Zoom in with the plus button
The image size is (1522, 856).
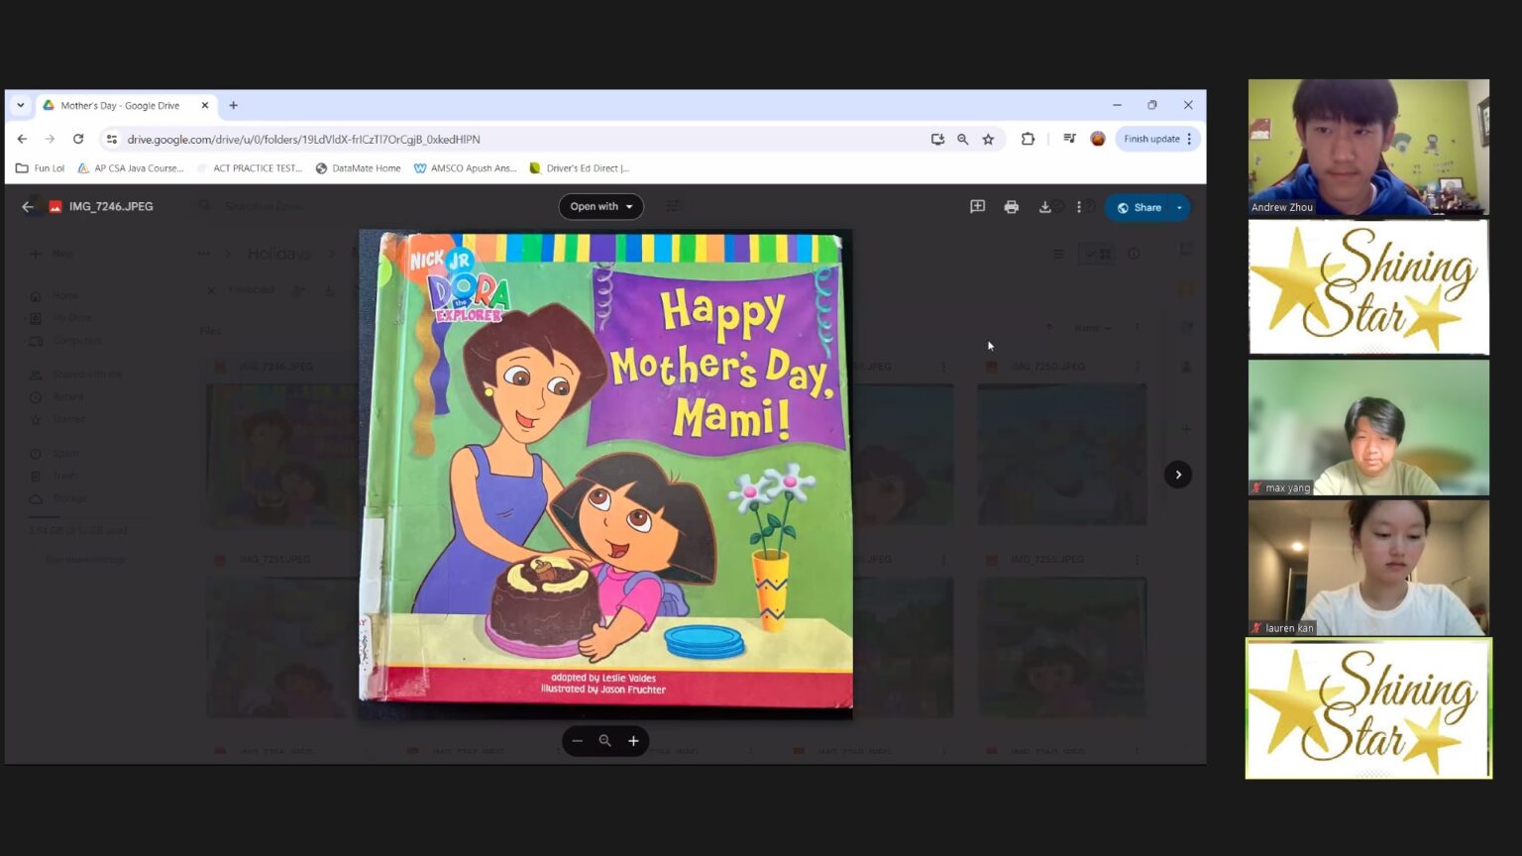click(x=633, y=741)
